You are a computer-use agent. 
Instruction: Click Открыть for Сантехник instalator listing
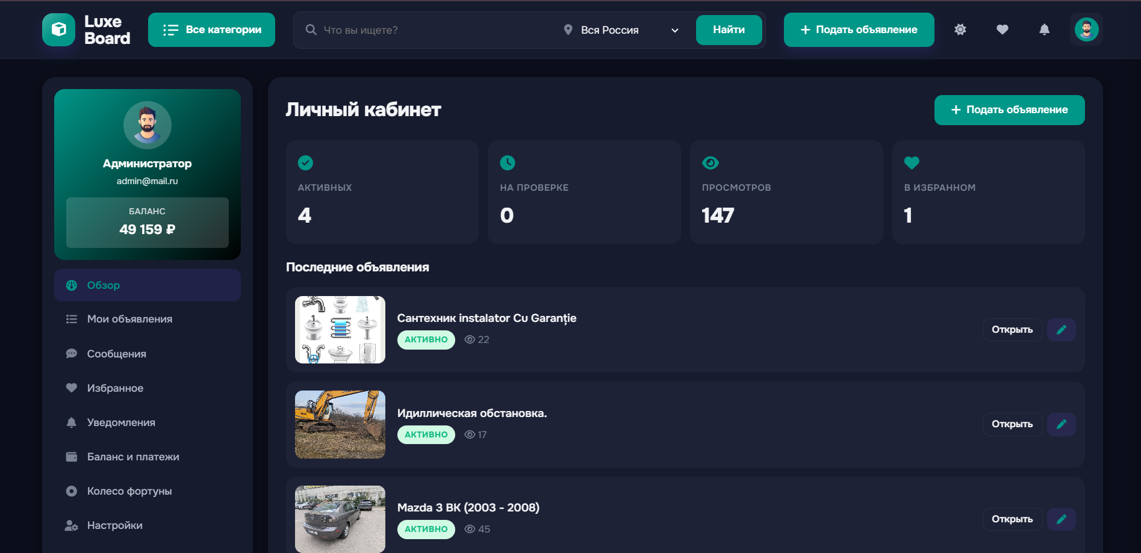[1012, 330]
